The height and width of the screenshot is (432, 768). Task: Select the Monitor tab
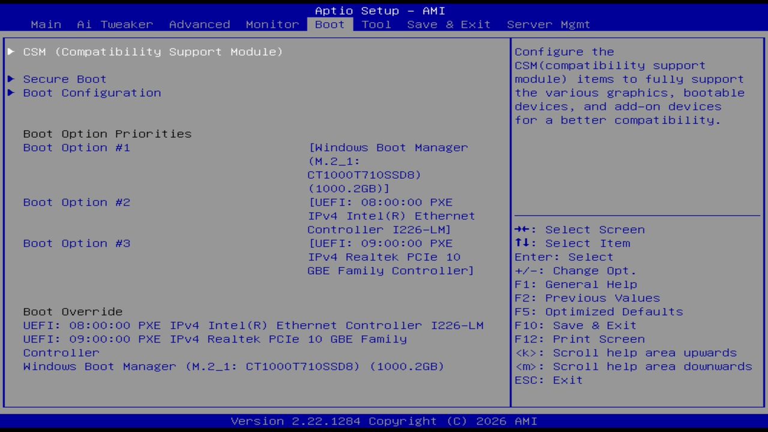coord(272,25)
